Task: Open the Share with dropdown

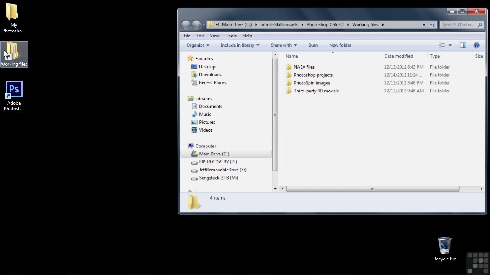Action: pos(284,45)
